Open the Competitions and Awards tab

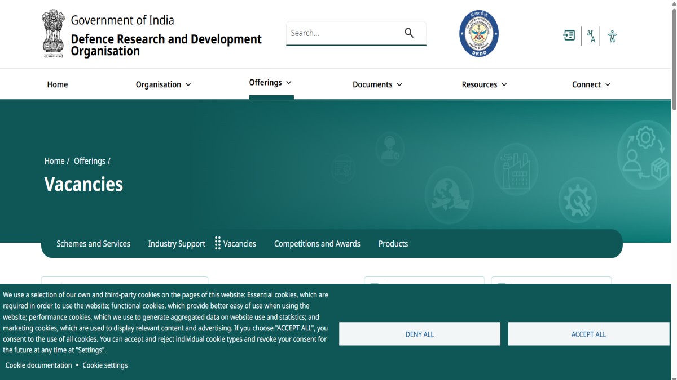pos(317,244)
